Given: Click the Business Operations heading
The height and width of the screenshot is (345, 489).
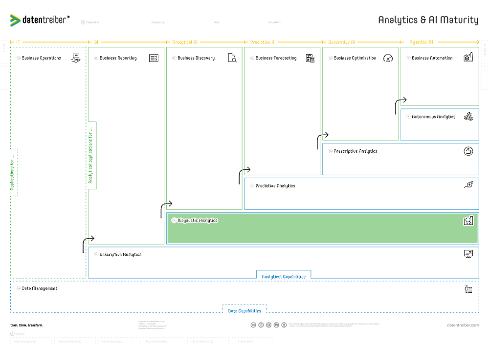Looking at the screenshot, I should click(41, 58).
